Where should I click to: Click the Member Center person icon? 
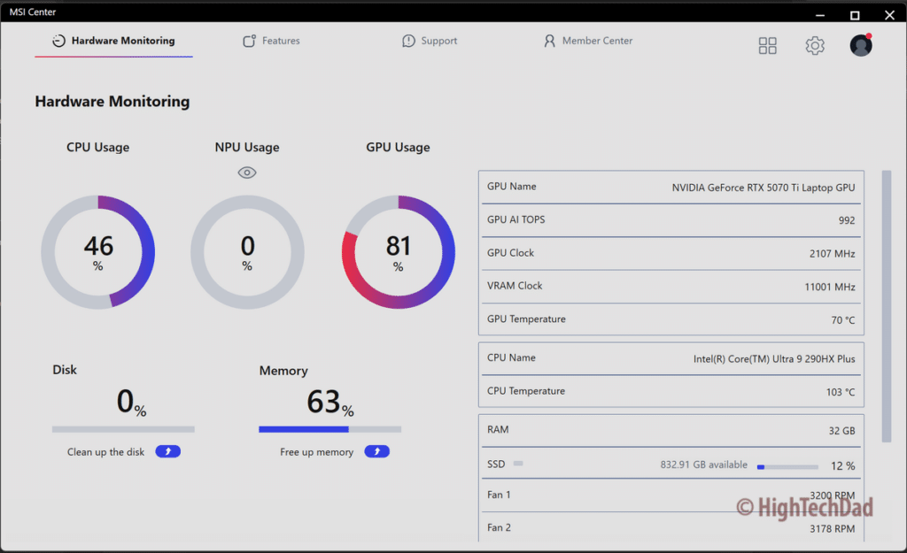549,41
